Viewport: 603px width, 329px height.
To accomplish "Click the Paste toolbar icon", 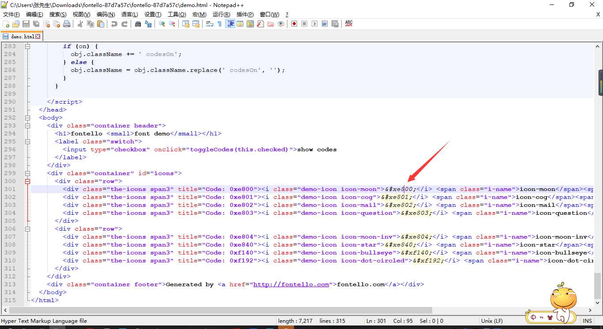I will click(101, 24).
